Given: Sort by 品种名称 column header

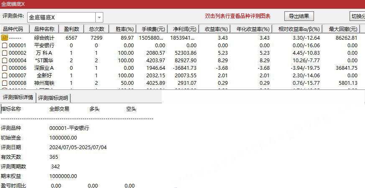Looking at the screenshot, I should pyautogui.click(x=44, y=29).
